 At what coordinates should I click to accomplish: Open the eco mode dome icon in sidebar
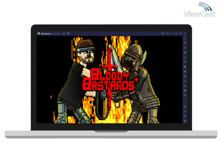(x=185, y=67)
